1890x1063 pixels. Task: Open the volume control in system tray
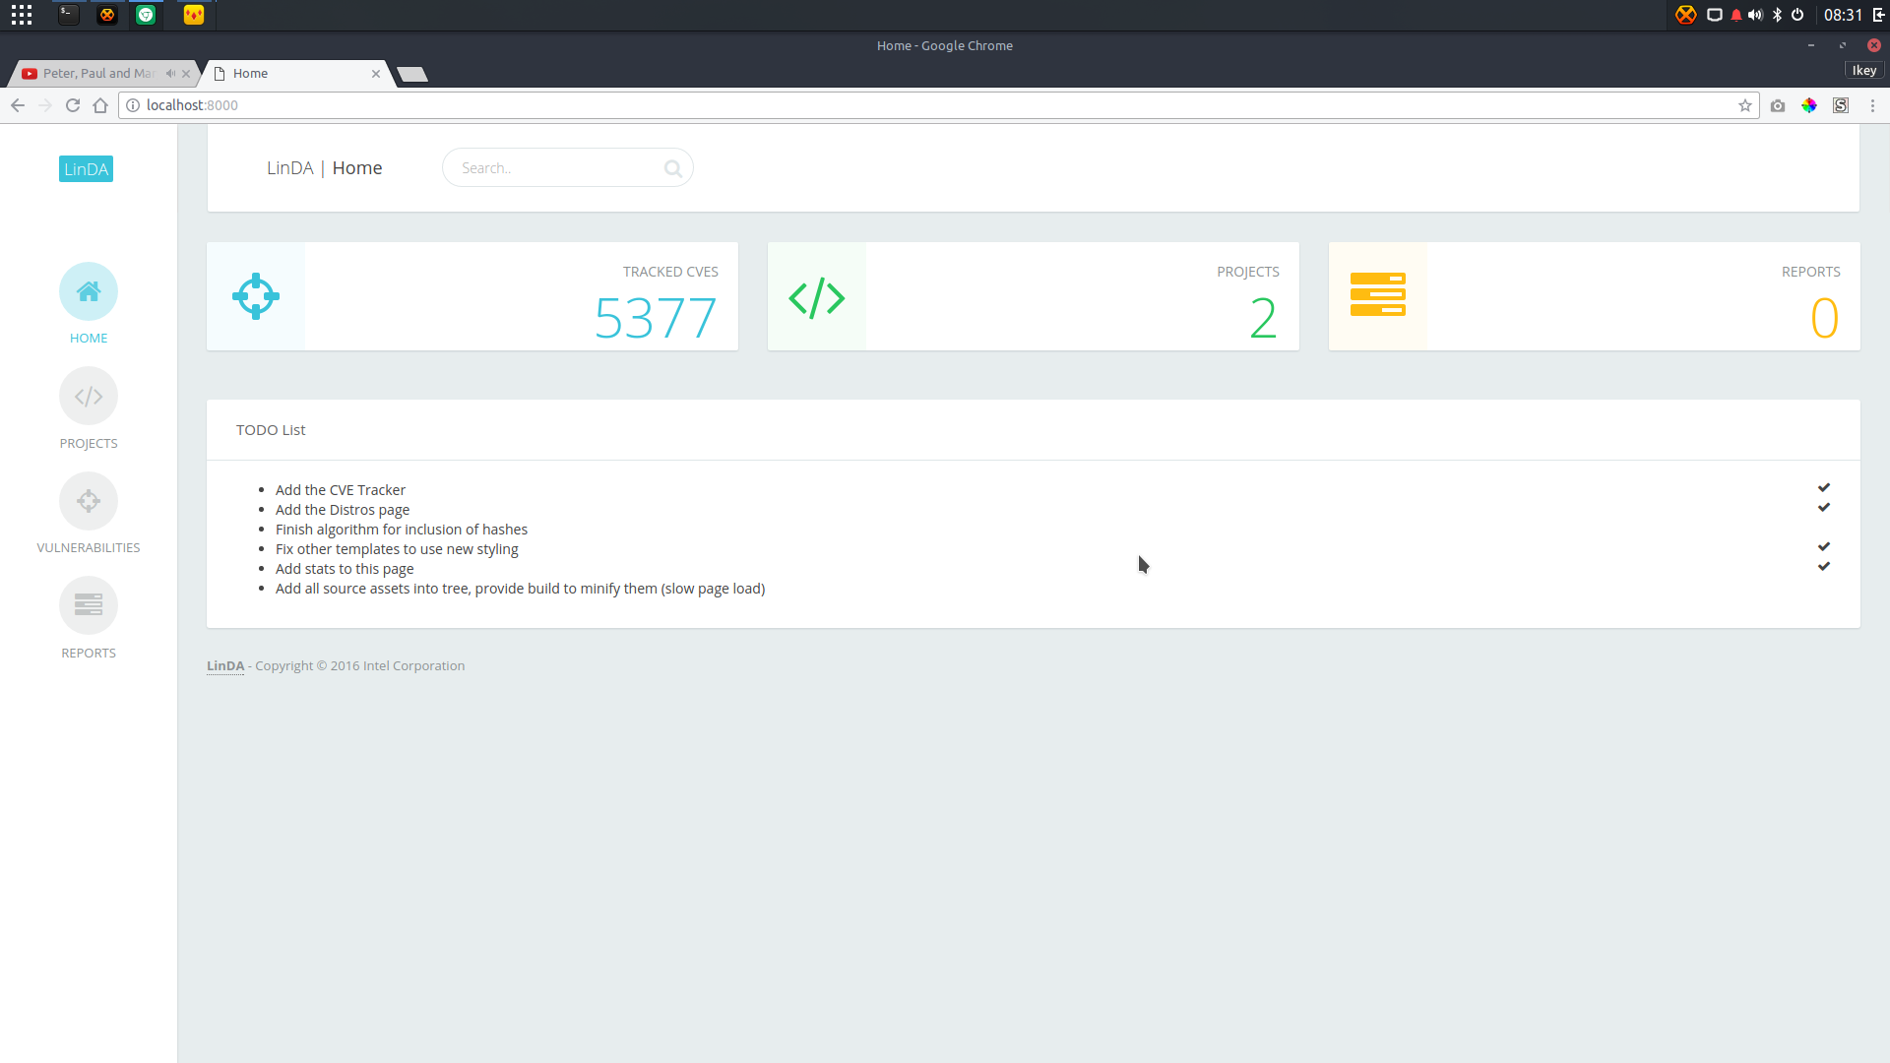(x=1755, y=15)
